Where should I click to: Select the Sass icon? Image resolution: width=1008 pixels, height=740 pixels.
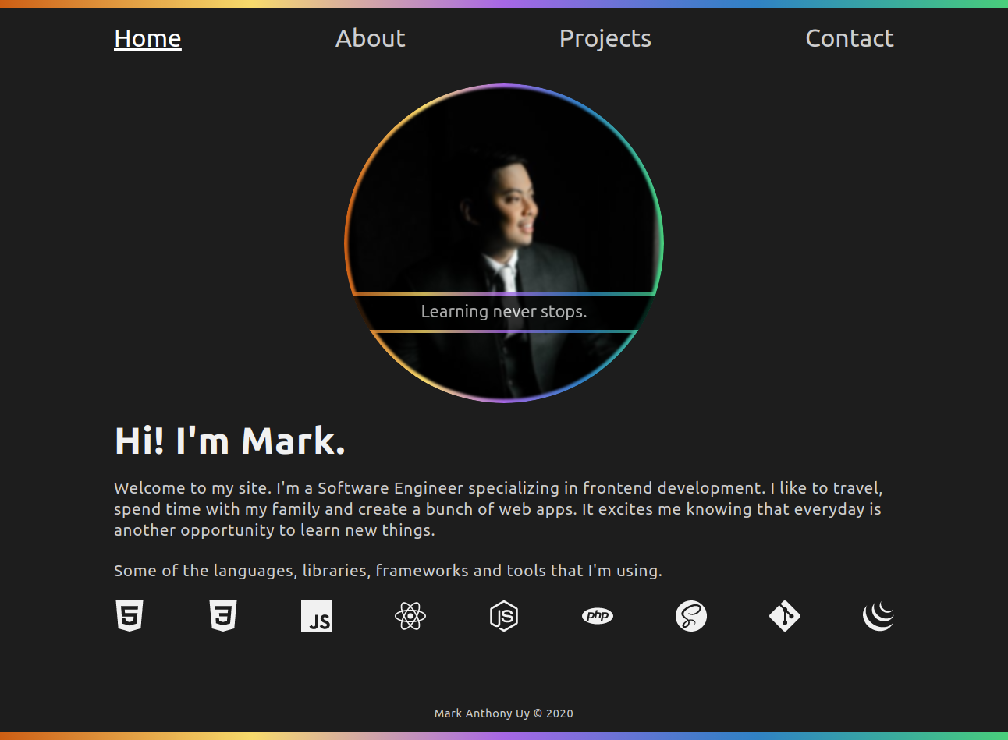tap(690, 615)
